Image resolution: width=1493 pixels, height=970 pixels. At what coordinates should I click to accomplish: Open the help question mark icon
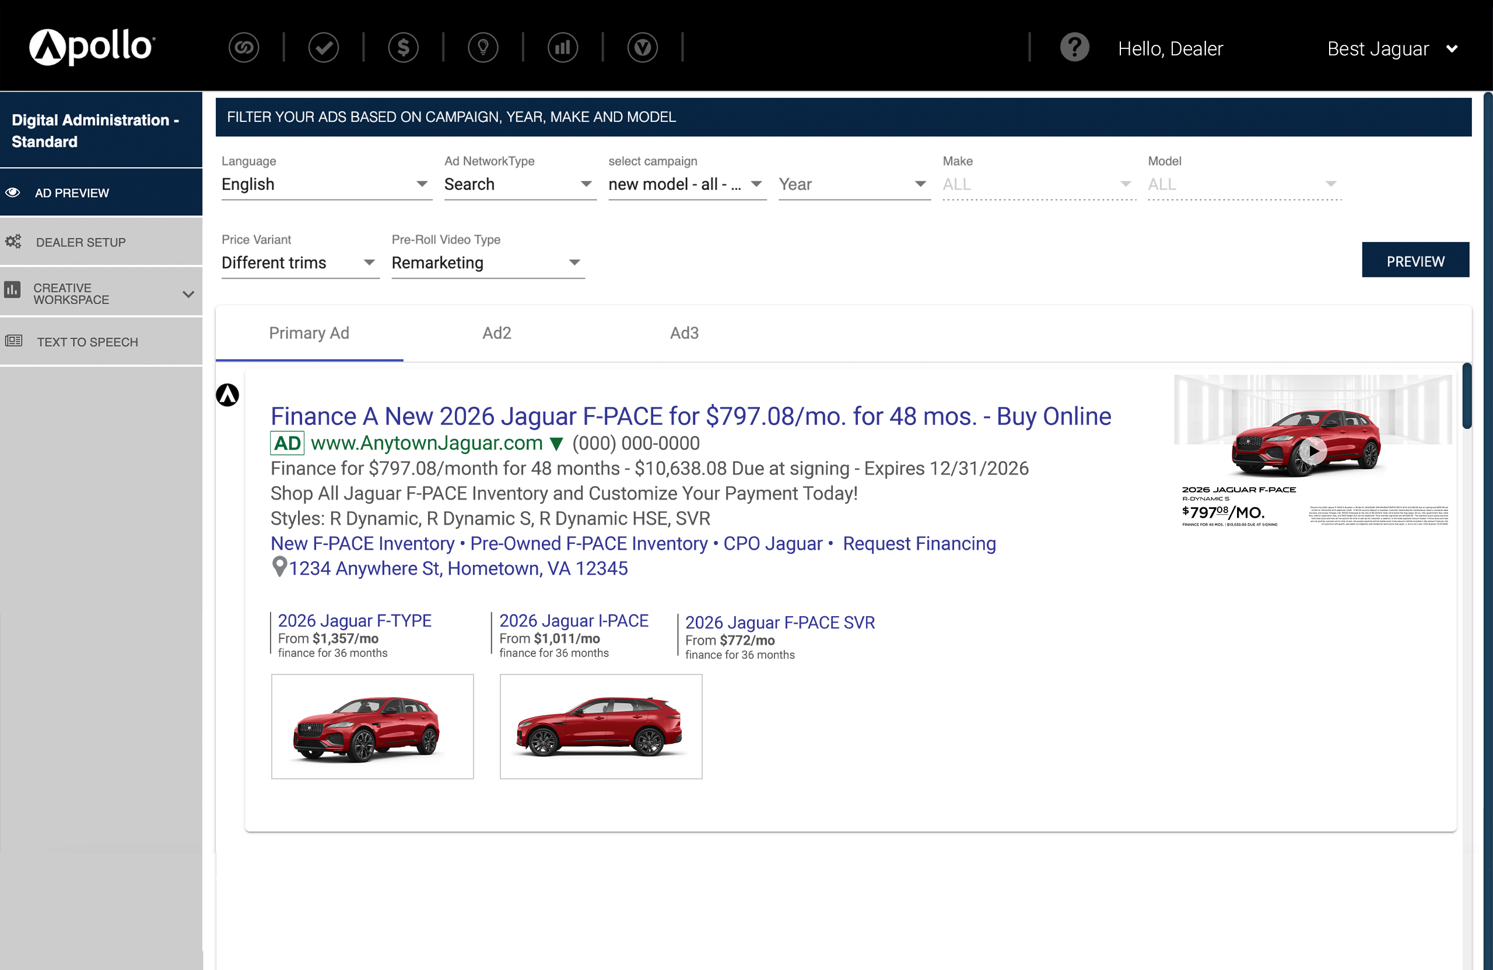coord(1074,48)
